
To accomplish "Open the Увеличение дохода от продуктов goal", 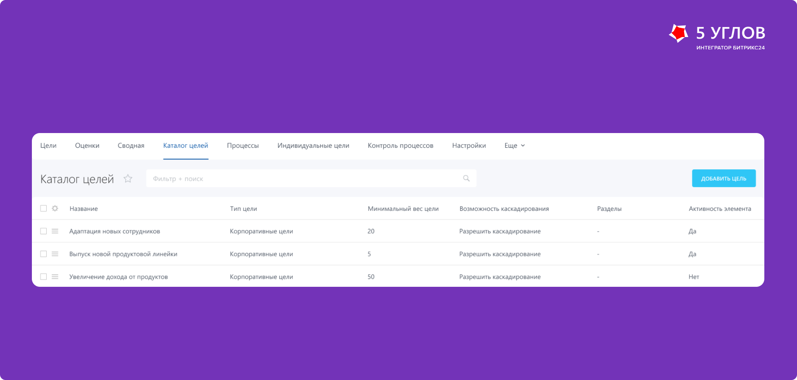I will (x=118, y=277).
